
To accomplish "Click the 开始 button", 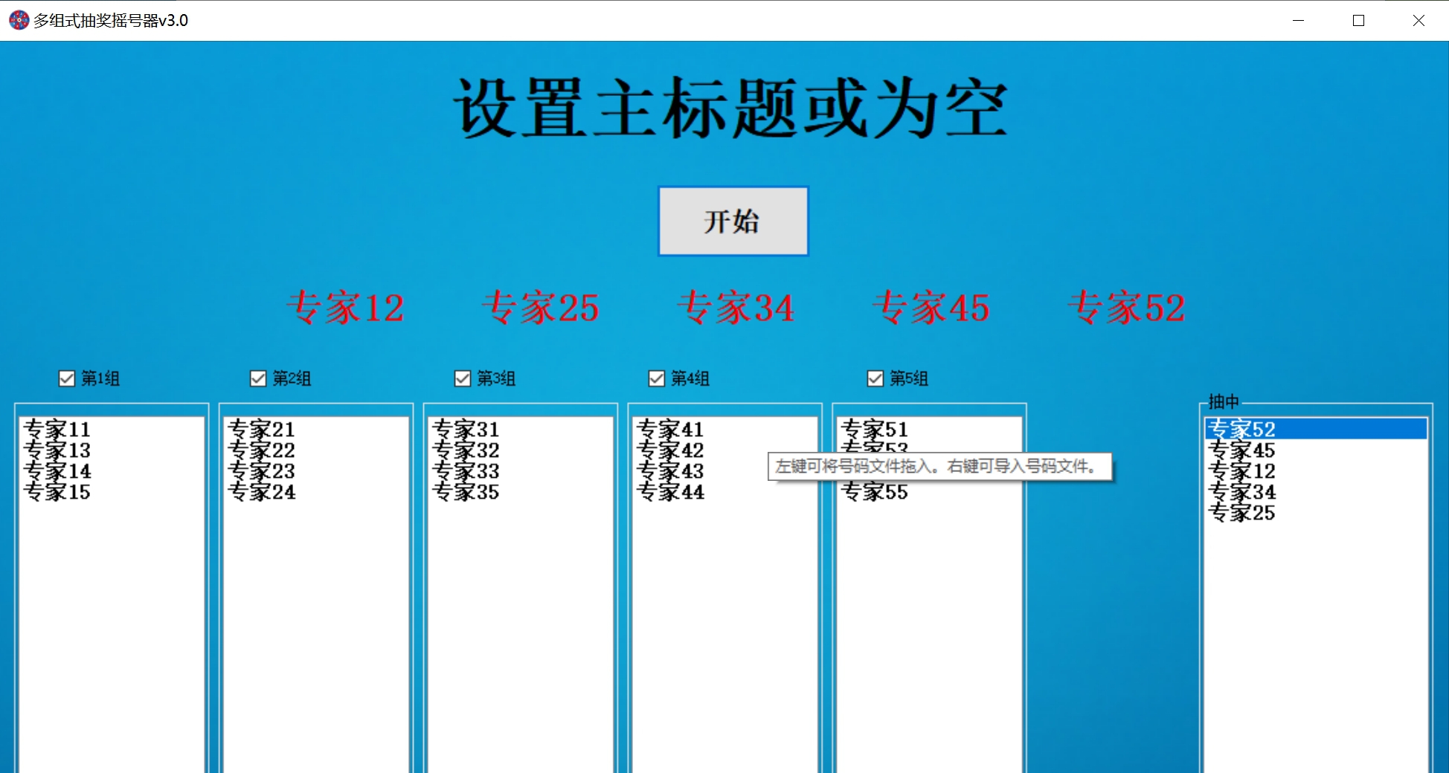I will tap(733, 221).
